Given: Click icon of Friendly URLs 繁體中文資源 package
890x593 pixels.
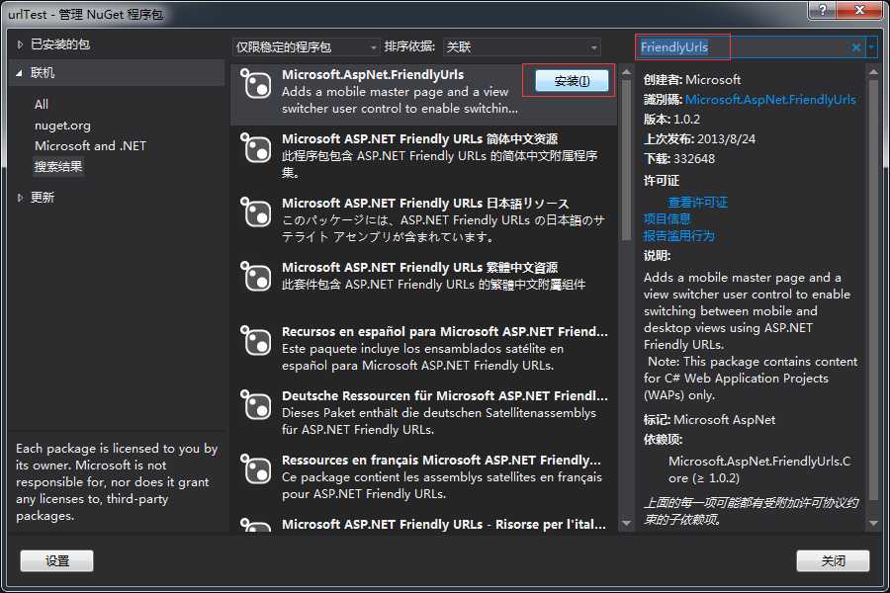Looking at the screenshot, I should 255,277.
